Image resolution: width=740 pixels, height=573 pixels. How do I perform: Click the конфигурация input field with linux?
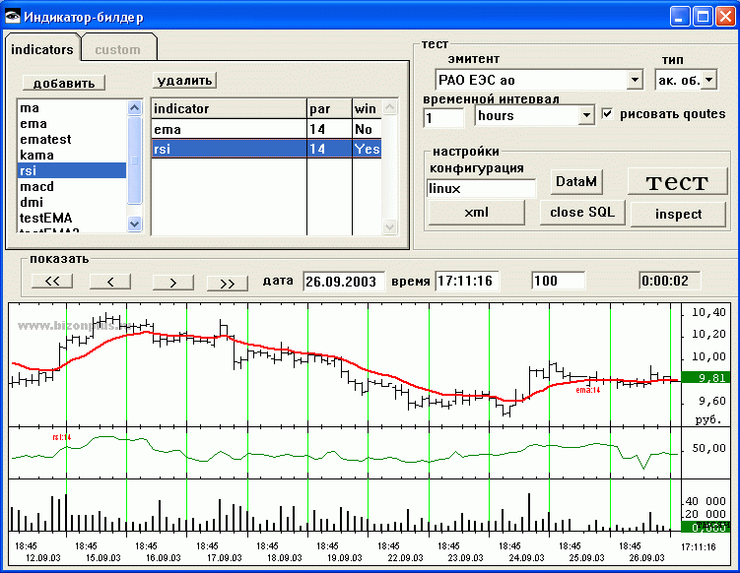[x=480, y=187]
